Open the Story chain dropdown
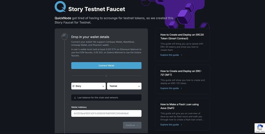 point(88,86)
